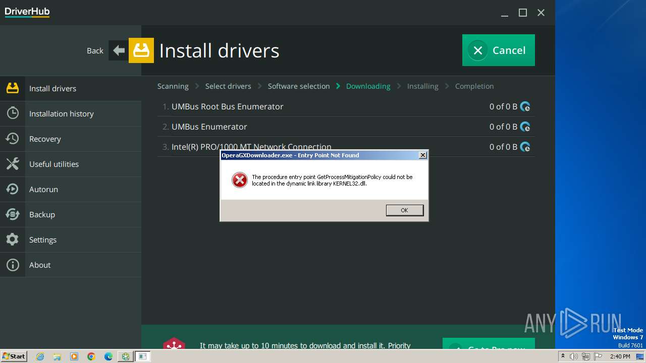
Task: Click the Install drivers sidebar icon
Action: tap(13, 88)
